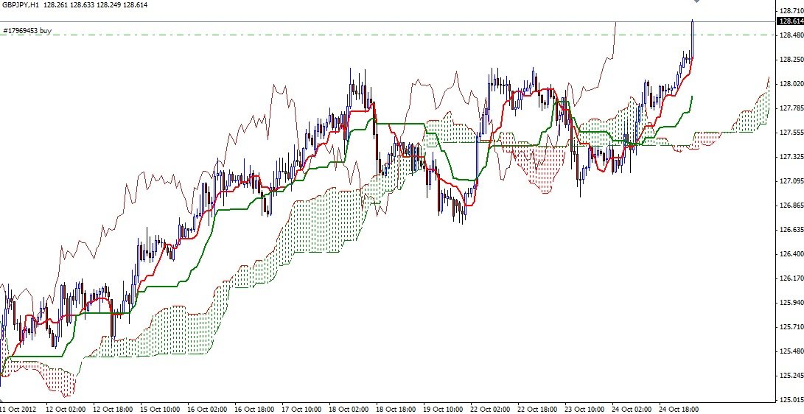Click the current price tag 128.614
The height and width of the screenshot is (414, 804).
(791, 21)
